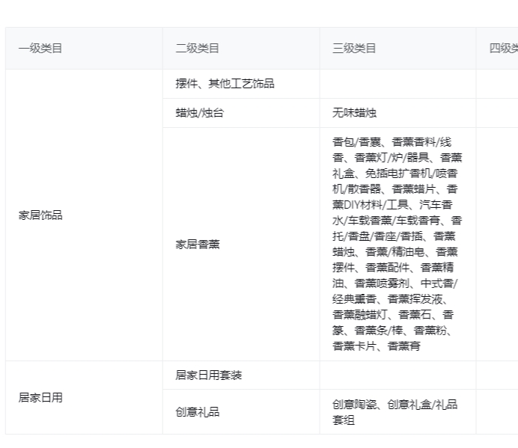The height and width of the screenshot is (448, 518).
Task: Click the long 香包/香囊 third-level list cell
Action: [x=397, y=244]
